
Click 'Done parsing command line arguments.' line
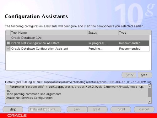pyautogui.click(x=34, y=94)
